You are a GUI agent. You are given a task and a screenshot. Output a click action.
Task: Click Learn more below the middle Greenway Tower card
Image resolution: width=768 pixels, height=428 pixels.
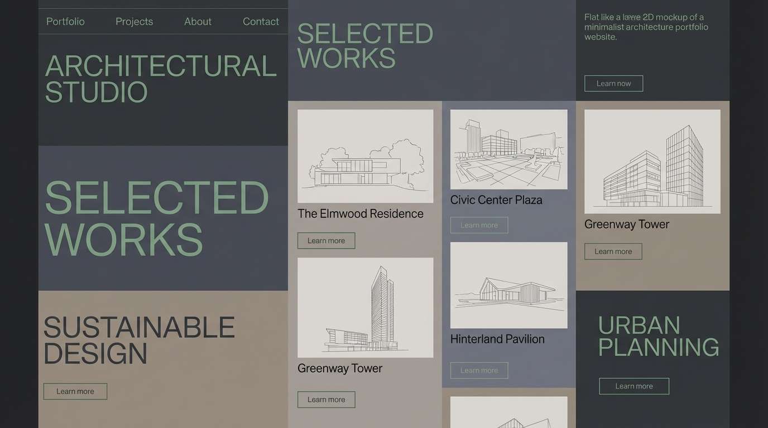click(x=326, y=399)
